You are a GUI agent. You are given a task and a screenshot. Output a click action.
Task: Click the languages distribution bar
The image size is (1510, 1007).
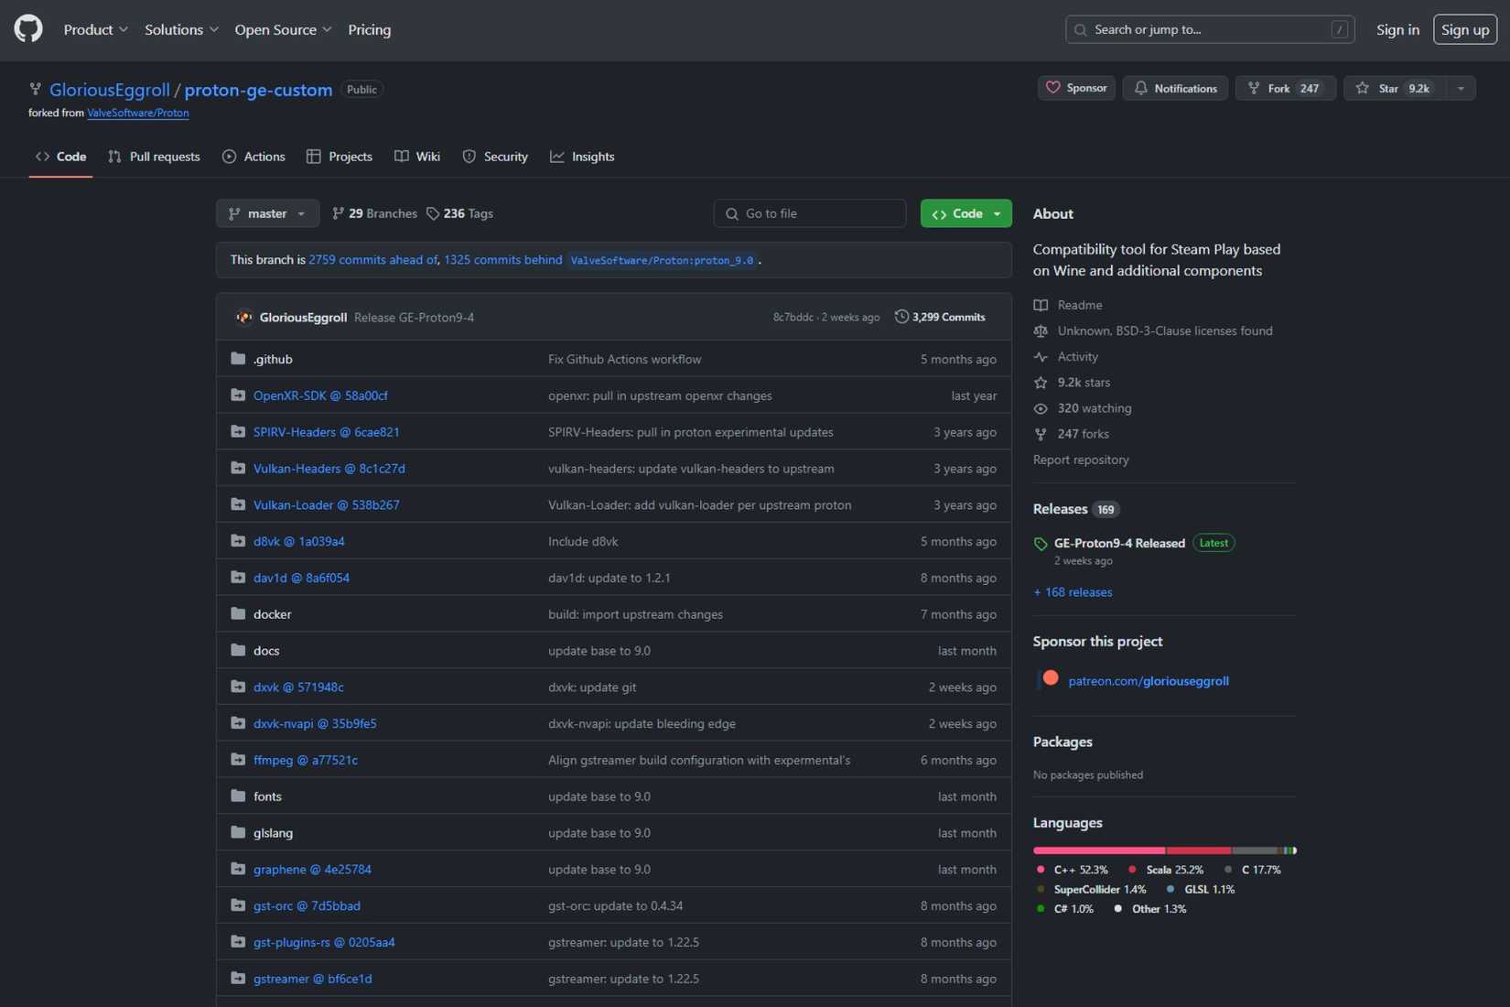point(1162,850)
